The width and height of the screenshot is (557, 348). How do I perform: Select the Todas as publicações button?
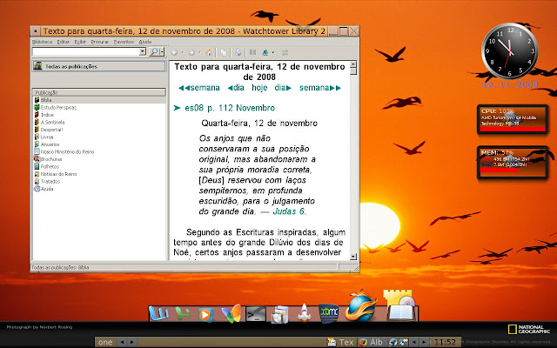click(x=98, y=66)
